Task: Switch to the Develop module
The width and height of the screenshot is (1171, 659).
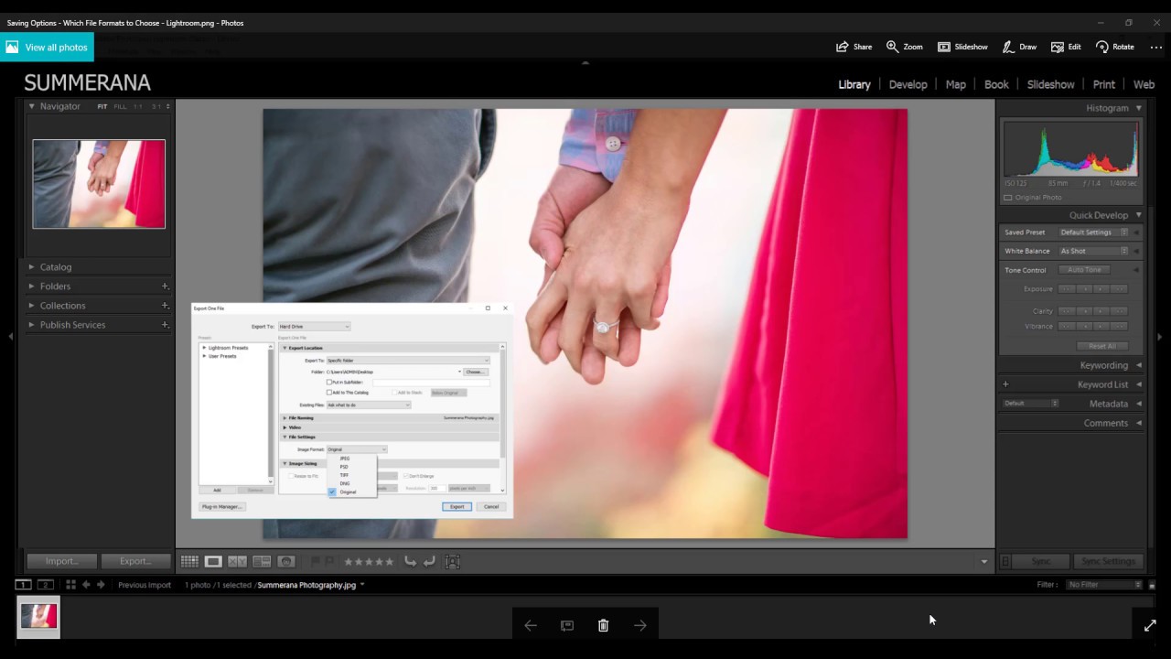Action: 908,84
